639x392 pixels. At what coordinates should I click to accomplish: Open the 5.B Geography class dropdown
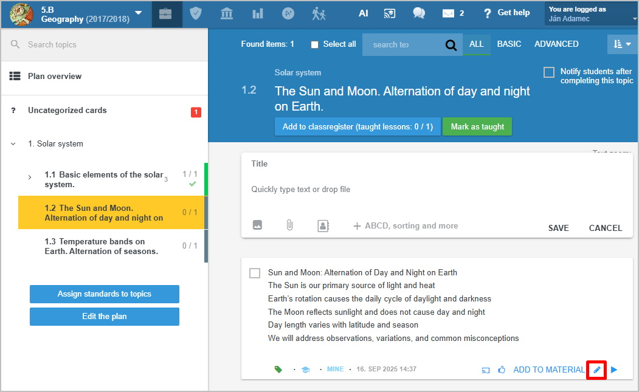[139, 13]
